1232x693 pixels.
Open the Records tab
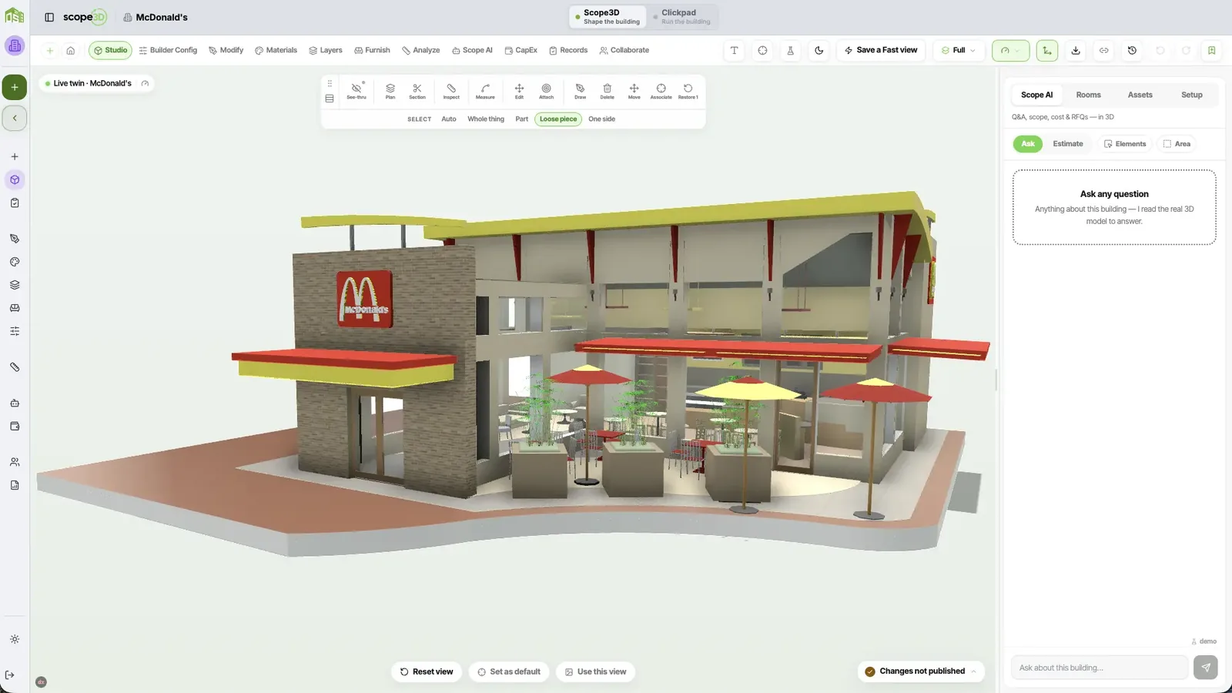[x=568, y=50]
